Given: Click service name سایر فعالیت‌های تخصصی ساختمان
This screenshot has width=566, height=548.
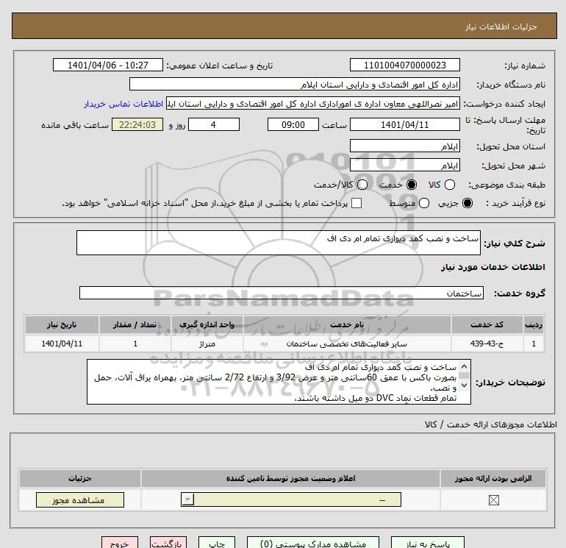Looking at the screenshot, I should pyautogui.click(x=347, y=344).
